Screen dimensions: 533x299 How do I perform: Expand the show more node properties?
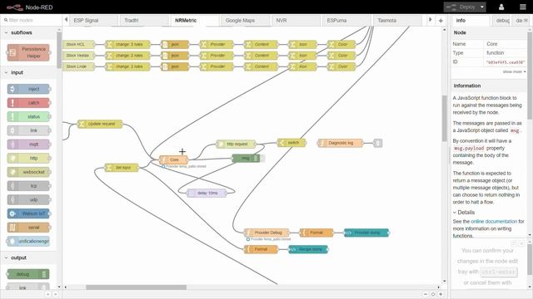[x=514, y=72]
